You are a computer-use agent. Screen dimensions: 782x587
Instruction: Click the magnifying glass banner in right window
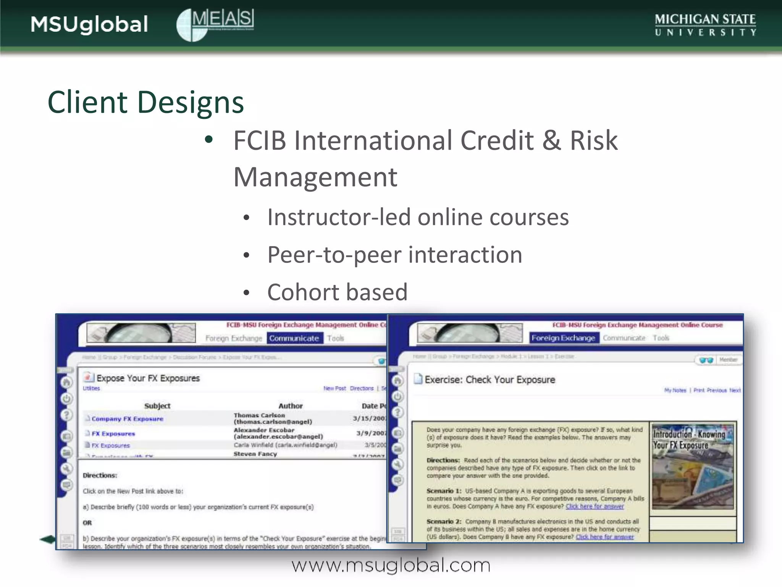pyautogui.click(x=470, y=332)
